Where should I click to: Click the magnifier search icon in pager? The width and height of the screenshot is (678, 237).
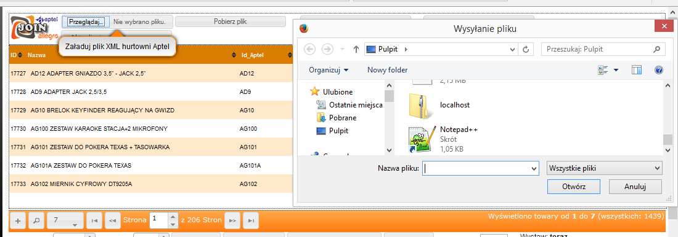pos(36,220)
